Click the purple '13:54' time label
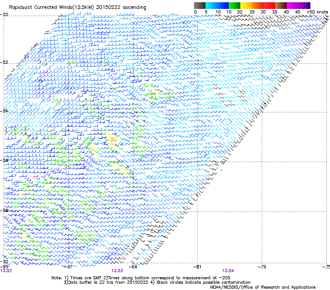The width and height of the screenshot is (330, 290). pyautogui.click(x=228, y=271)
